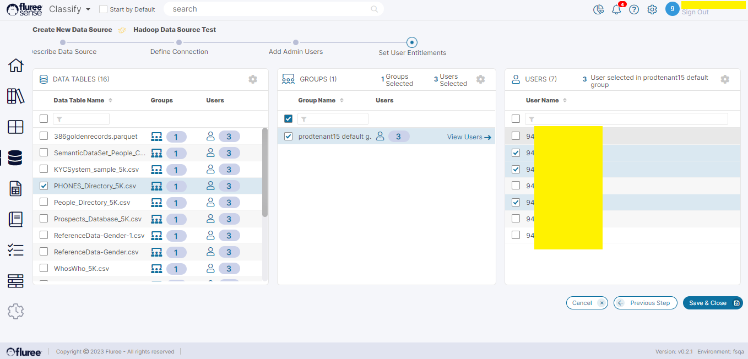Expand the Classify dropdown menu
748x359 pixels.
click(70, 9)
